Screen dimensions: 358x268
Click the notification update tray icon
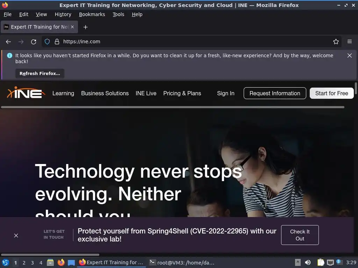click(339, 262)
